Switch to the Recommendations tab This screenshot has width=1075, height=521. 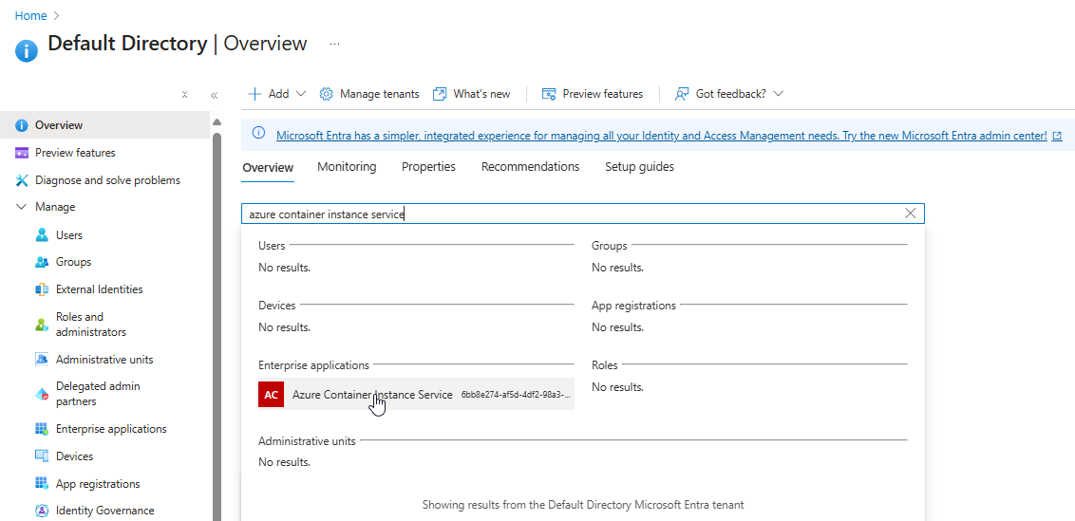pyautogui.click(x=530, y=167)
